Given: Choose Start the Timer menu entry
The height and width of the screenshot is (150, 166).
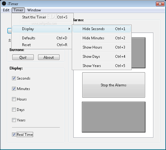Looking at the screenshot, I should pyautogui.click(x=43, y=17).
